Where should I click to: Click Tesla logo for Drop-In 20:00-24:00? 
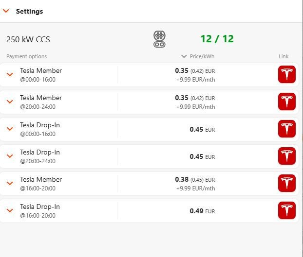click(287, 156)
